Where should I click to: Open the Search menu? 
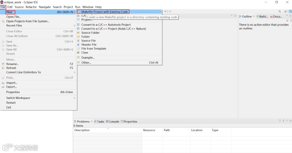coord(57,7)
